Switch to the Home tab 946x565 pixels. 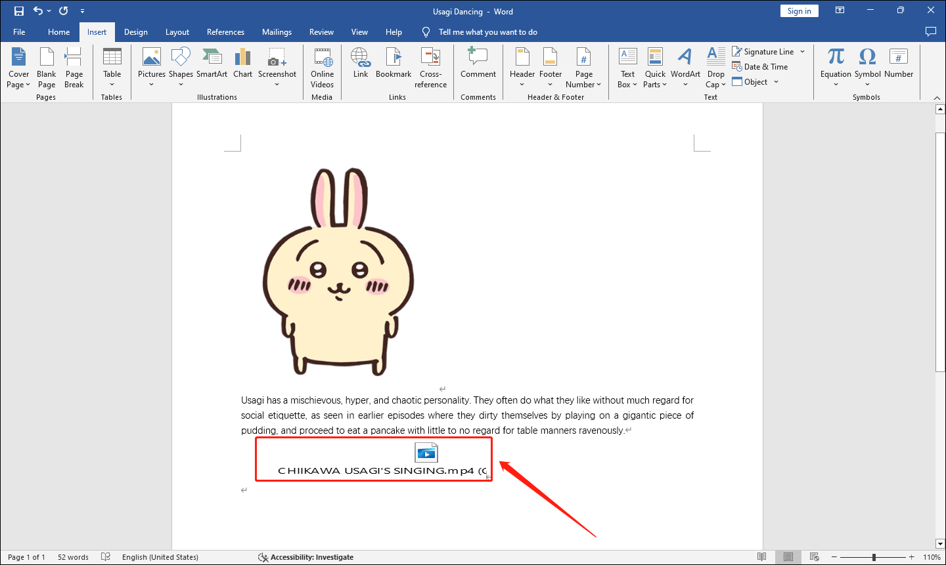pos(58,32)
